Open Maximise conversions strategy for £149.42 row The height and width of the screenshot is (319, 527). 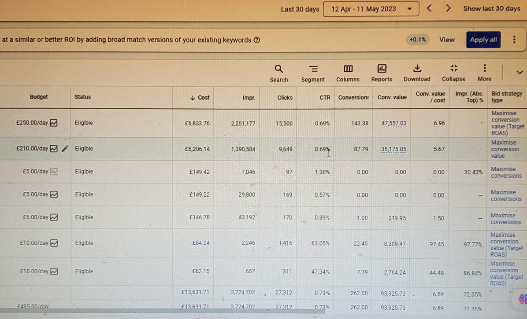click(x=506, y=172)
